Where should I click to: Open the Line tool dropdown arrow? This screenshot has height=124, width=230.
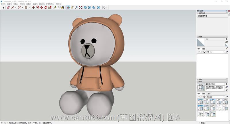coord(16,7)
